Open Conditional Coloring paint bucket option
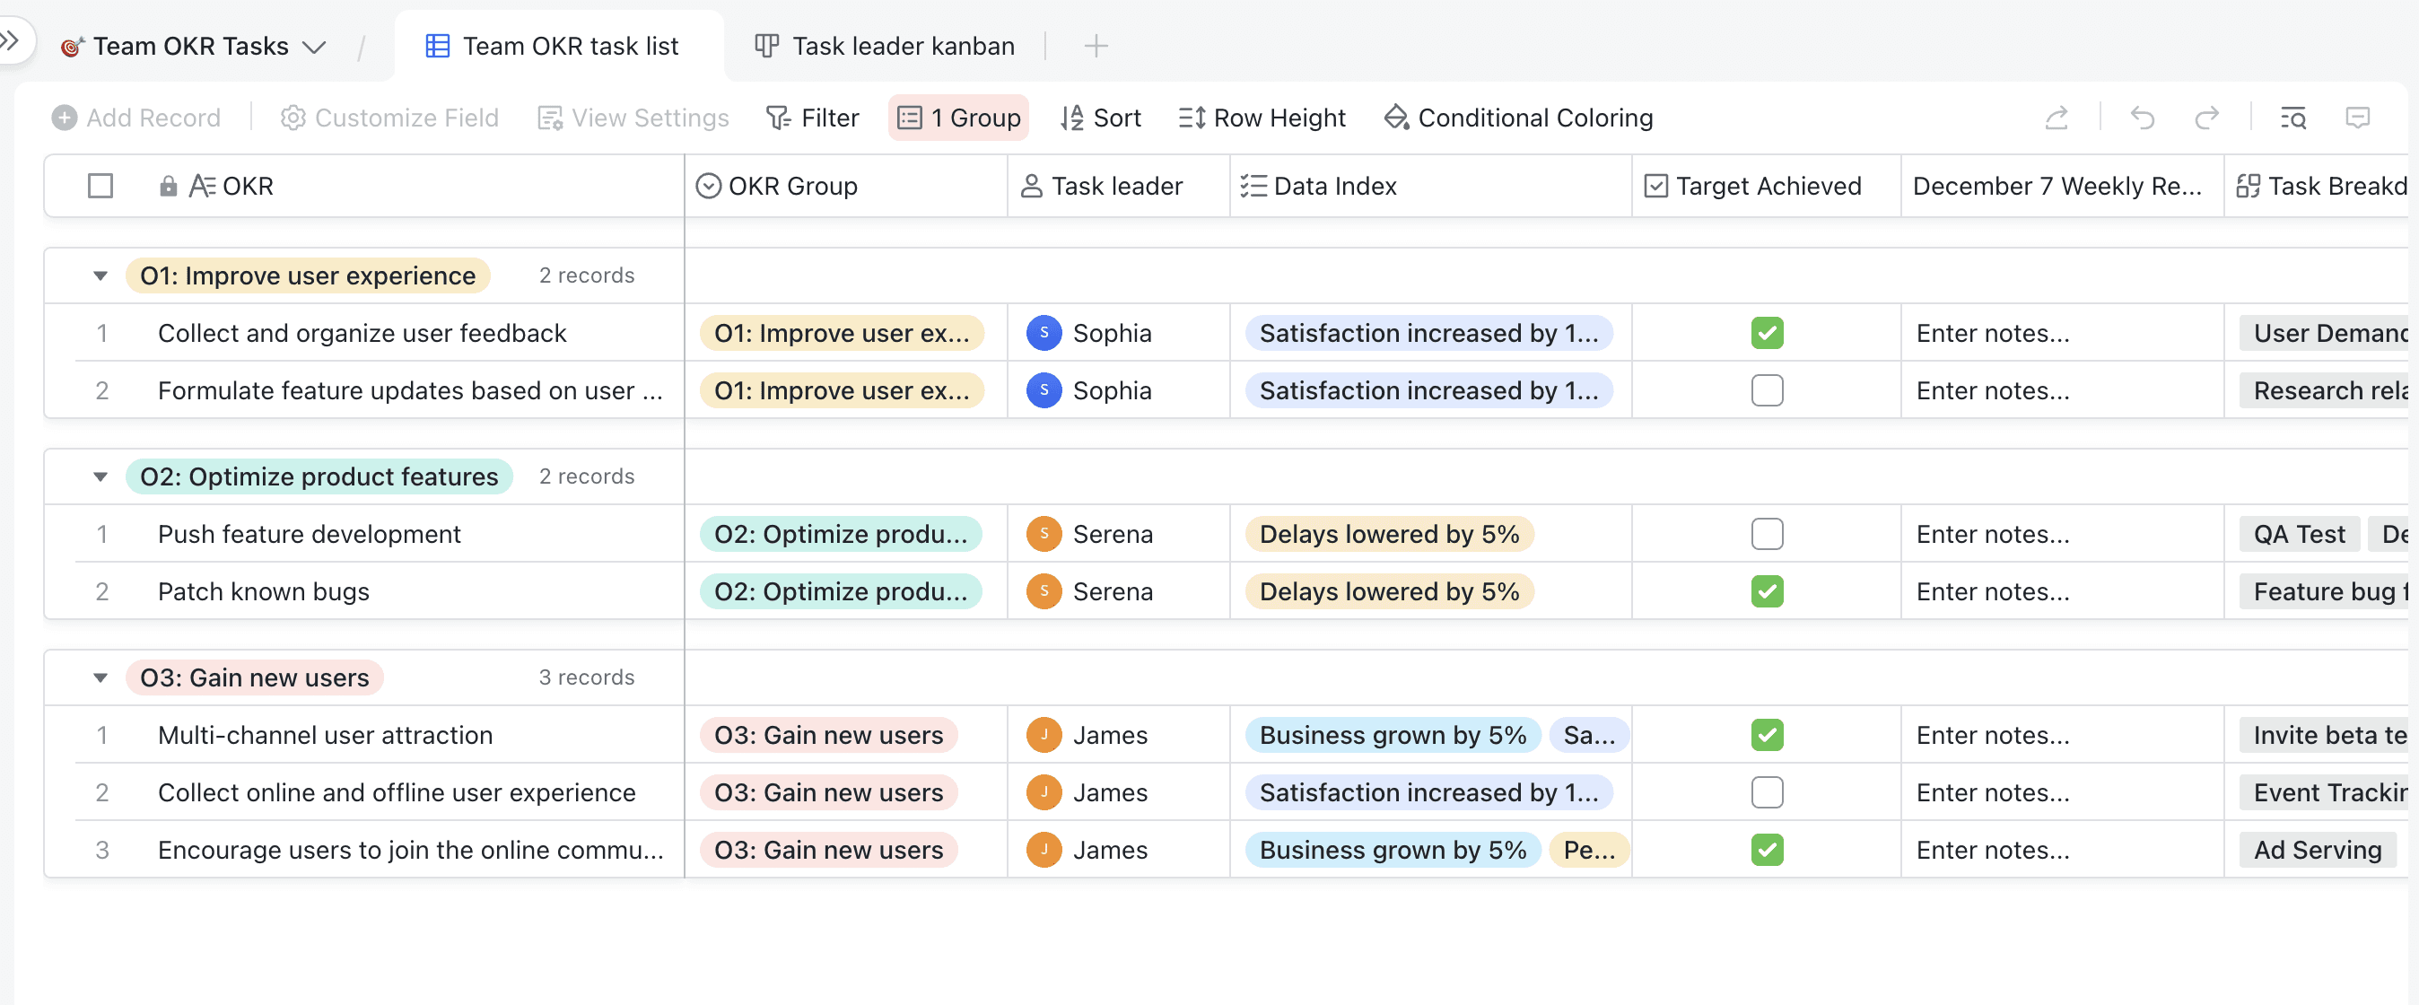 tap(1518, 118)
